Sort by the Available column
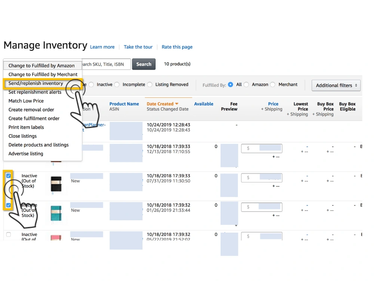Screen dimensions: 374x281 click(x=204, y=104)
